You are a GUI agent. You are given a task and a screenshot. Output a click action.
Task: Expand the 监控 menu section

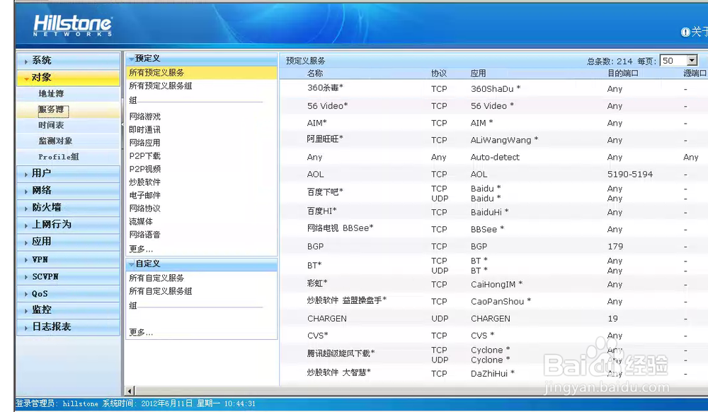[68, 310]
